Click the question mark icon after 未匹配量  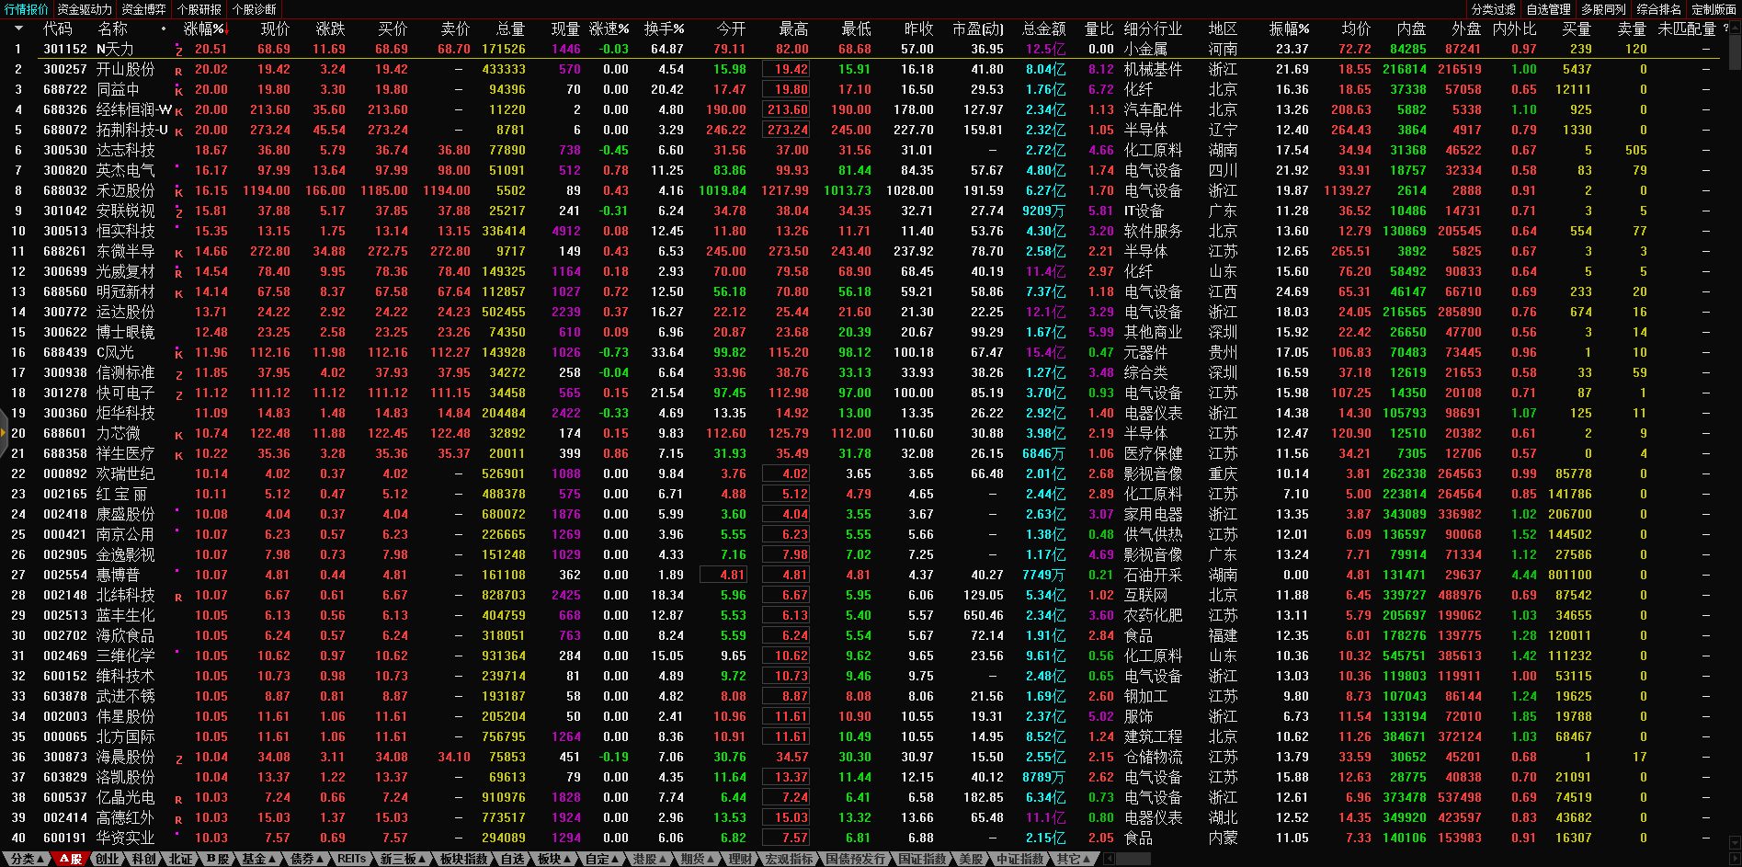pyautogui.click(x=1725, y=29)
